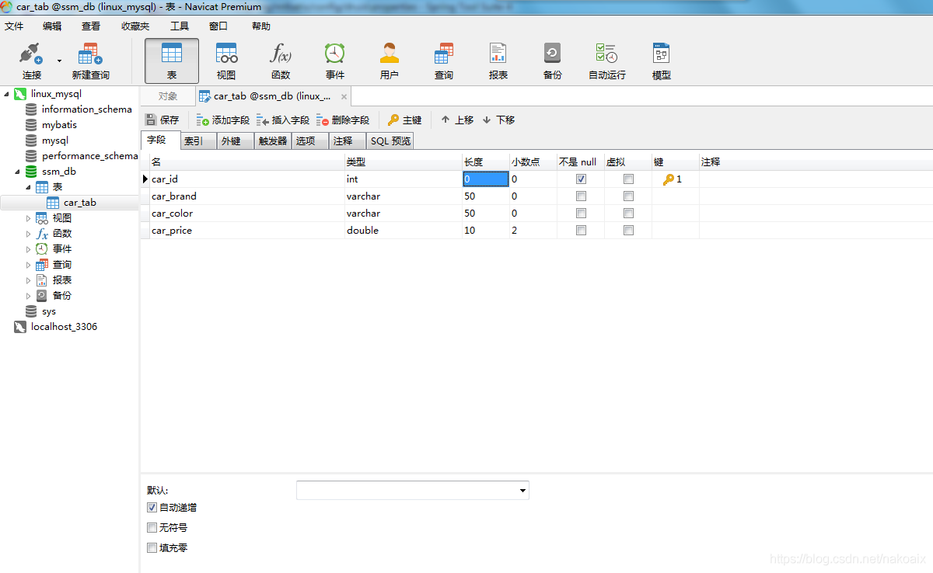Enable the 填充零 checkbox
933x573 pixels.
pos(152,548)
